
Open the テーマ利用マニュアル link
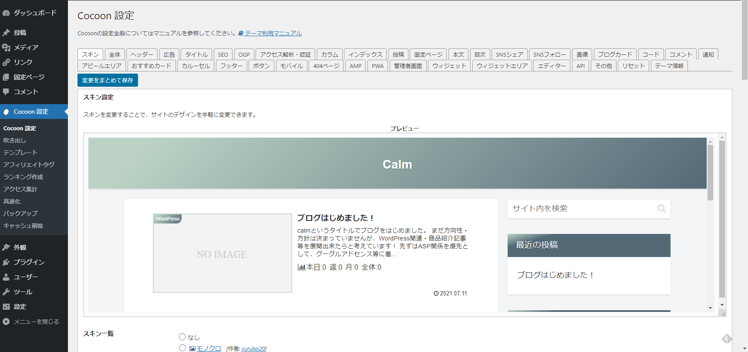pyautogui.click(x=273, y=34)
